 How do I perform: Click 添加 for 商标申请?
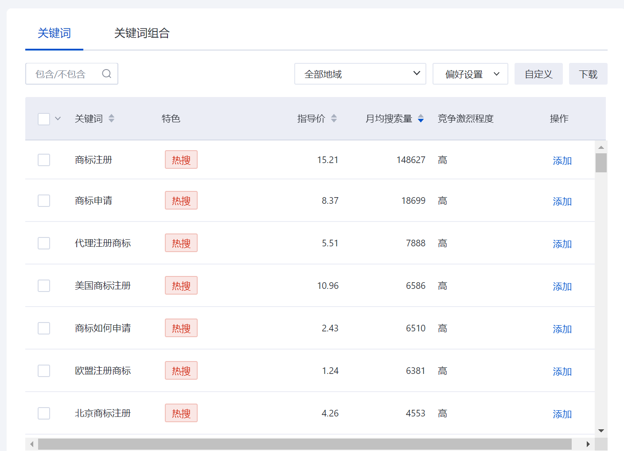click(562, 201)
